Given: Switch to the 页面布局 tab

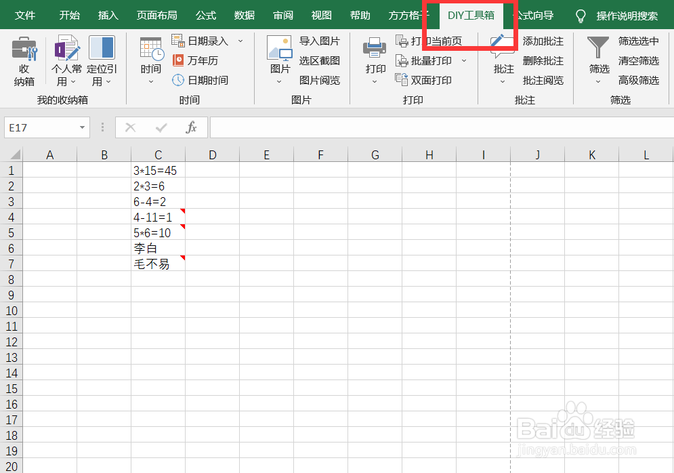Looking at the screenshot, I should pyautogui.click(x=156, y=16).
